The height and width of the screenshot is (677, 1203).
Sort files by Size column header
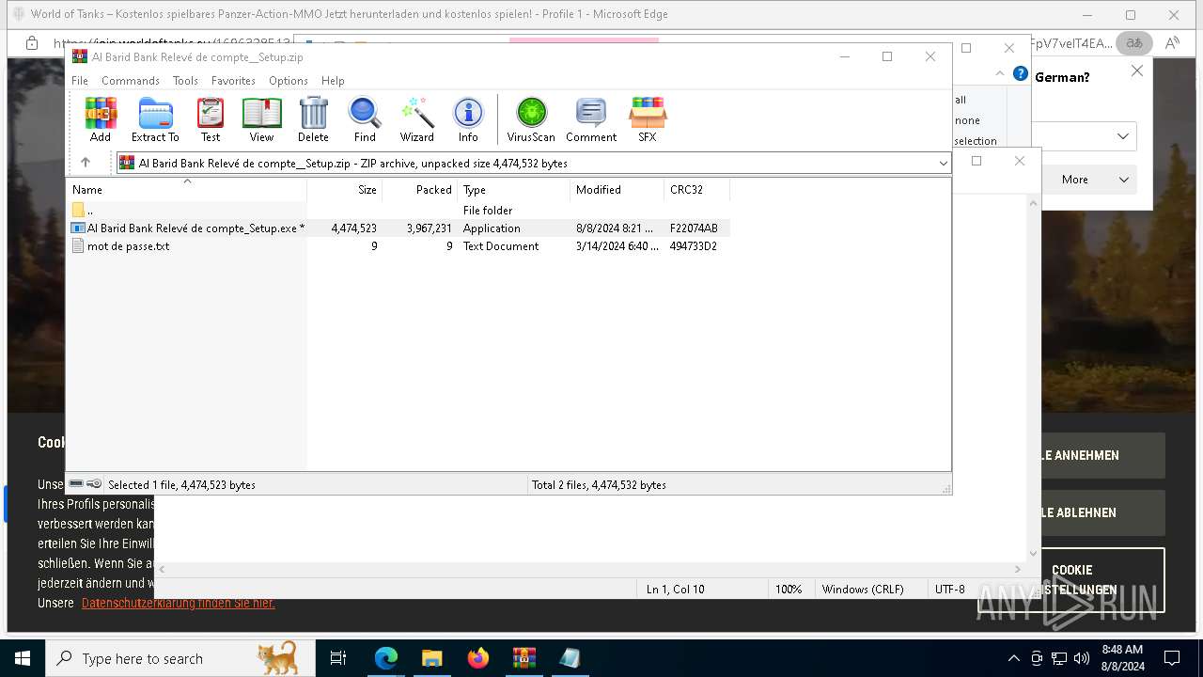(x=345, y=190)
